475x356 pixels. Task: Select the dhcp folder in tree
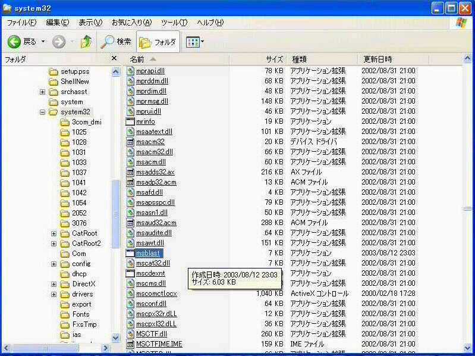80,274
